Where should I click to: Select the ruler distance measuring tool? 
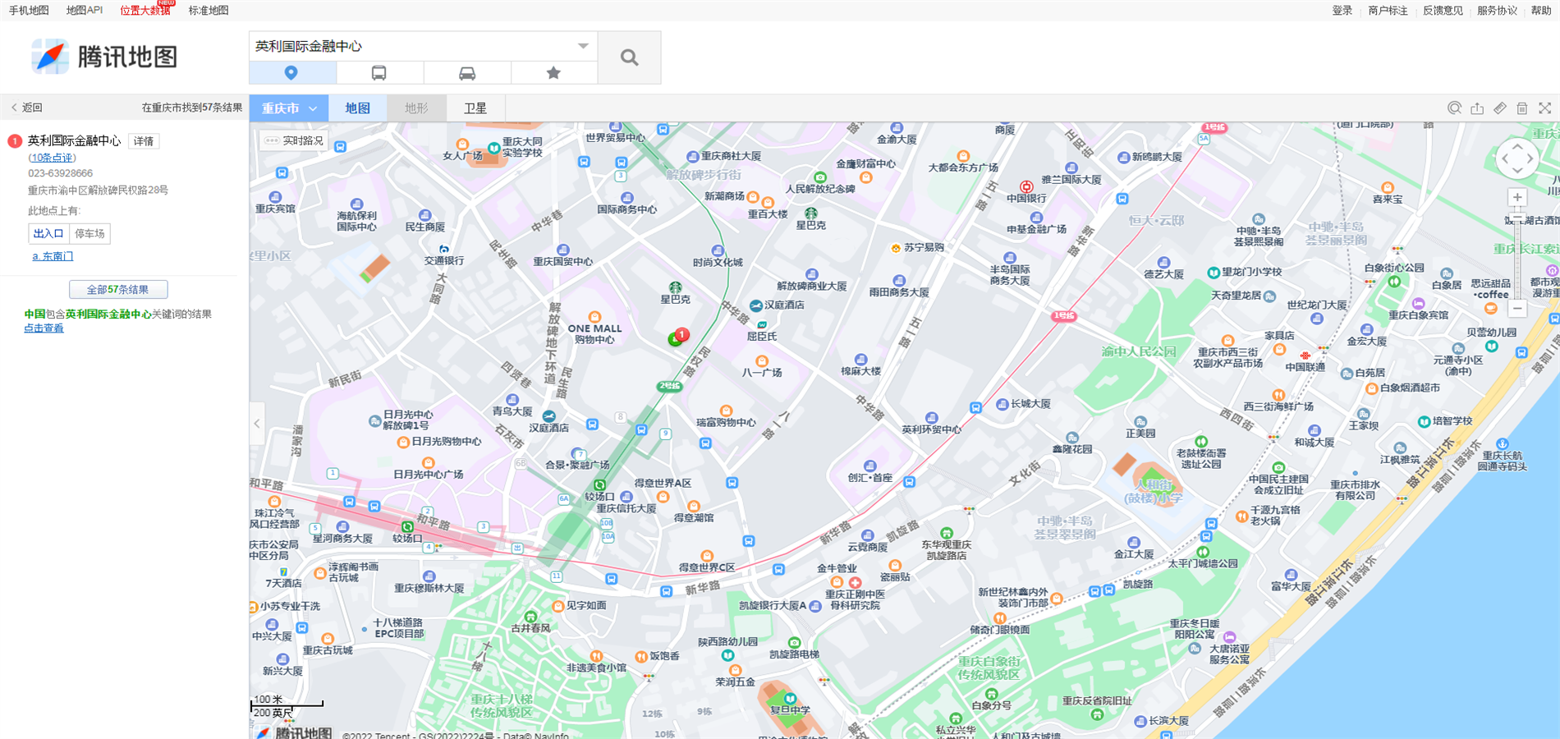(x=1499, y=108)
